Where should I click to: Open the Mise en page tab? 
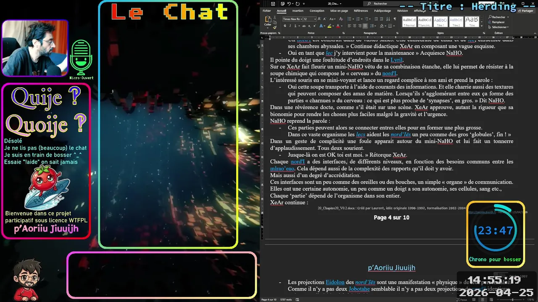pos(339,10)
